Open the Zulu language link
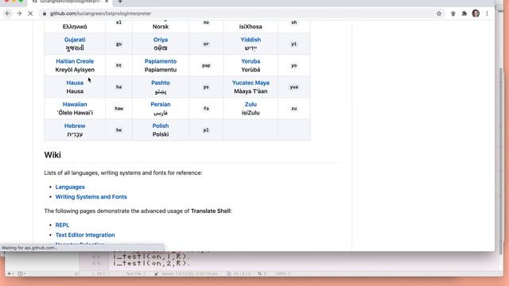 click(251, 104)
